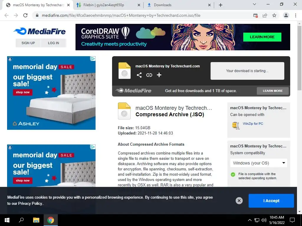Open the Chrome profile avatar
Screen dimensions: 302x226
[x=286, y=15]
